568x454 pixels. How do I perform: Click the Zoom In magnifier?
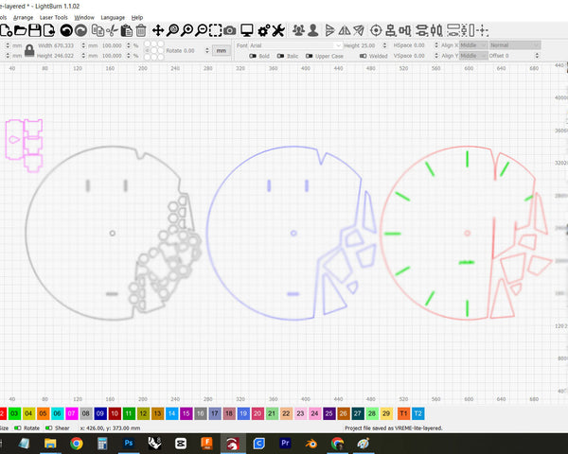pos(186,30)
